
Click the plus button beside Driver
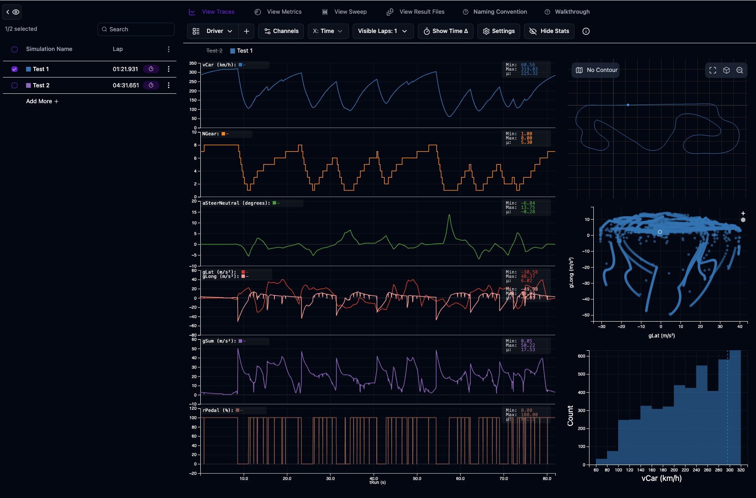pyautogui.click(x=247, y=31)
